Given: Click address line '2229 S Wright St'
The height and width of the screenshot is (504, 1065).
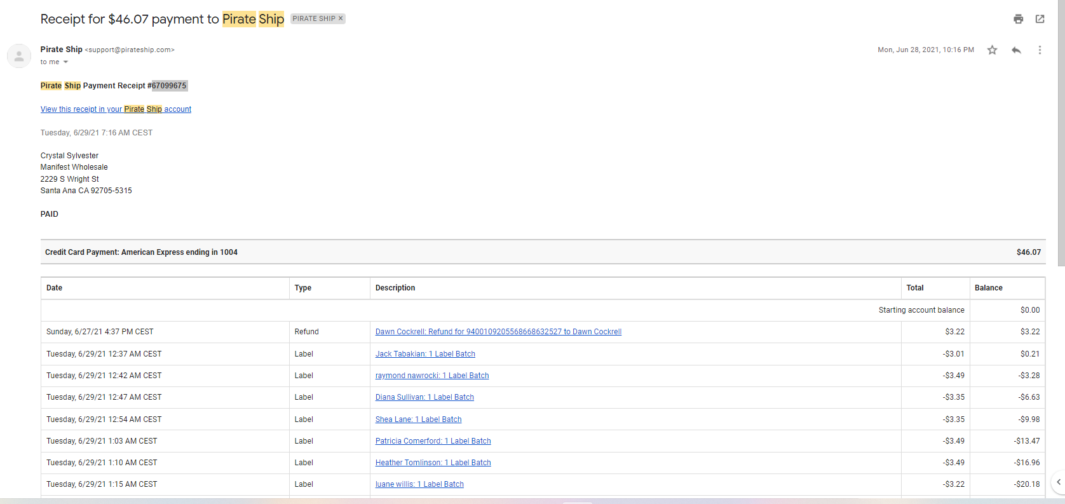Looking at the screenshot, I should click(70, 179).
